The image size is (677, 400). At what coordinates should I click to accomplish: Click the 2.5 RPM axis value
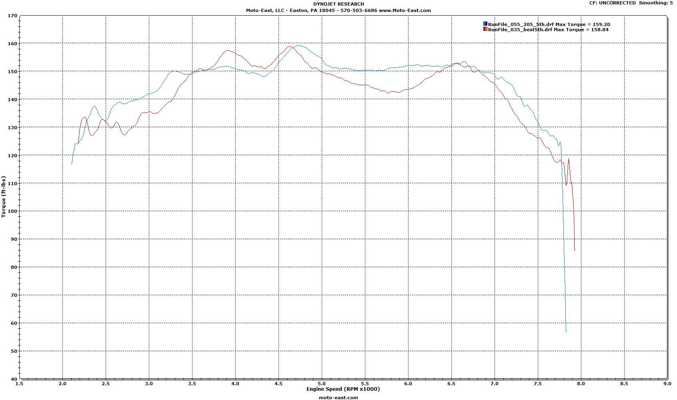point(106,384)
